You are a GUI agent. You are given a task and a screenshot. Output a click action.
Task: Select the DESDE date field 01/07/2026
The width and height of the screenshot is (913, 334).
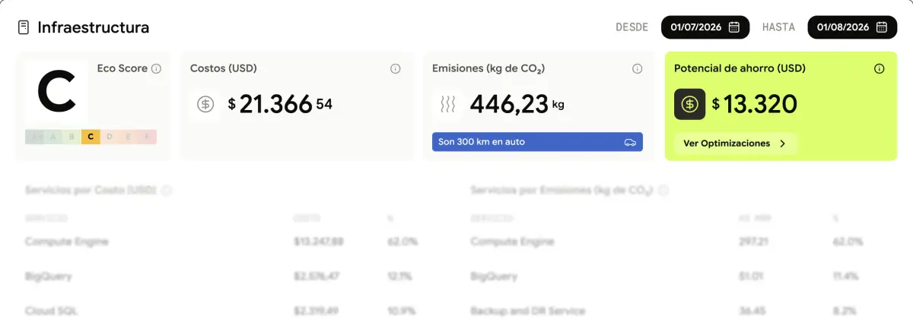[705, 27]
